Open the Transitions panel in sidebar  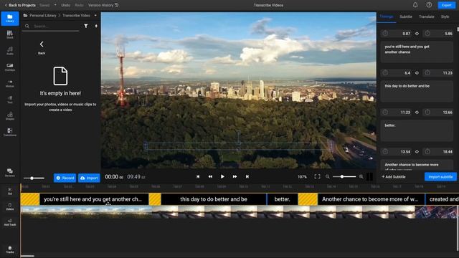pyautogui.click(x=10, y=132)
